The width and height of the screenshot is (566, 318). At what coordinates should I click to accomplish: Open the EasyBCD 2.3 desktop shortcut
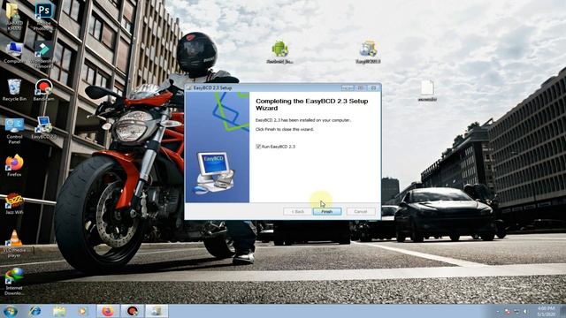pyautogui.click(x=43, y=128)
